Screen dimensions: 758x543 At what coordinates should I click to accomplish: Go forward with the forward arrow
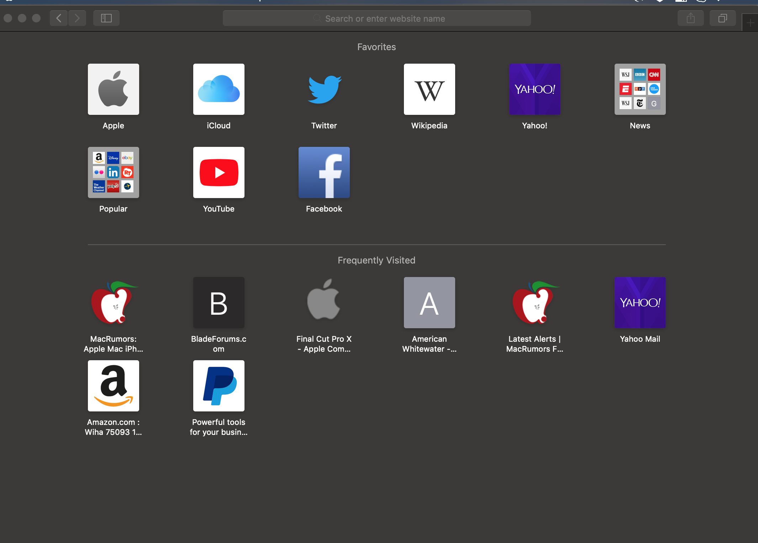[x=77, y=18]
